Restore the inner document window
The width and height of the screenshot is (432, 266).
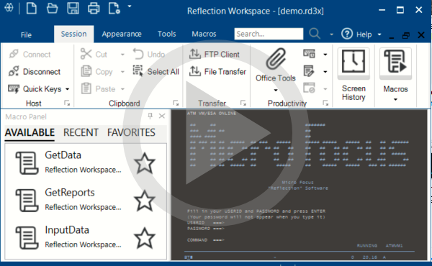click(x=406, y=35)
